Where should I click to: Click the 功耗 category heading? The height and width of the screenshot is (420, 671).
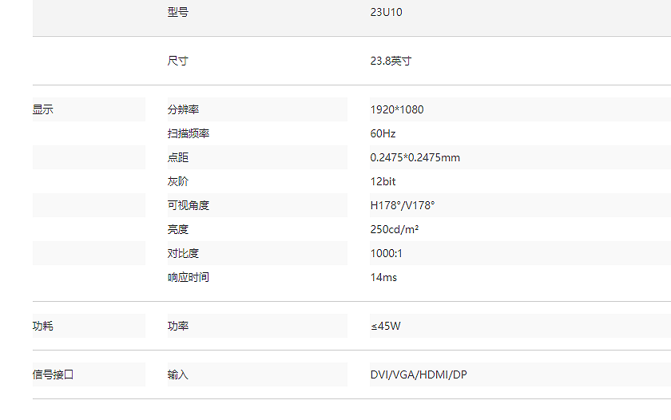[43, 326]
